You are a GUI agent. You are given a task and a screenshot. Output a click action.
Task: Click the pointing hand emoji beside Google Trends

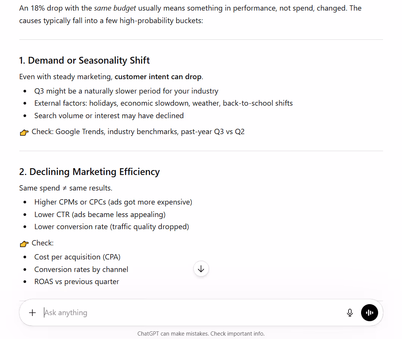(x=24, y=132)
